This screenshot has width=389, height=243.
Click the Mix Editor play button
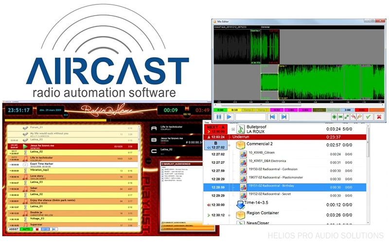point(229,117)
